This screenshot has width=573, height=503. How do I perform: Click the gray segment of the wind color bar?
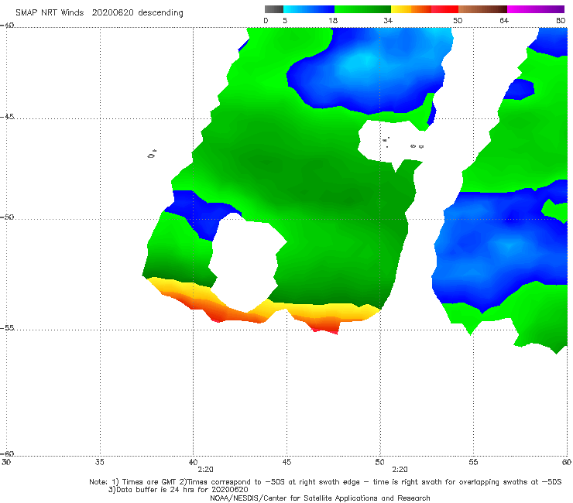(x=274, y=9)
